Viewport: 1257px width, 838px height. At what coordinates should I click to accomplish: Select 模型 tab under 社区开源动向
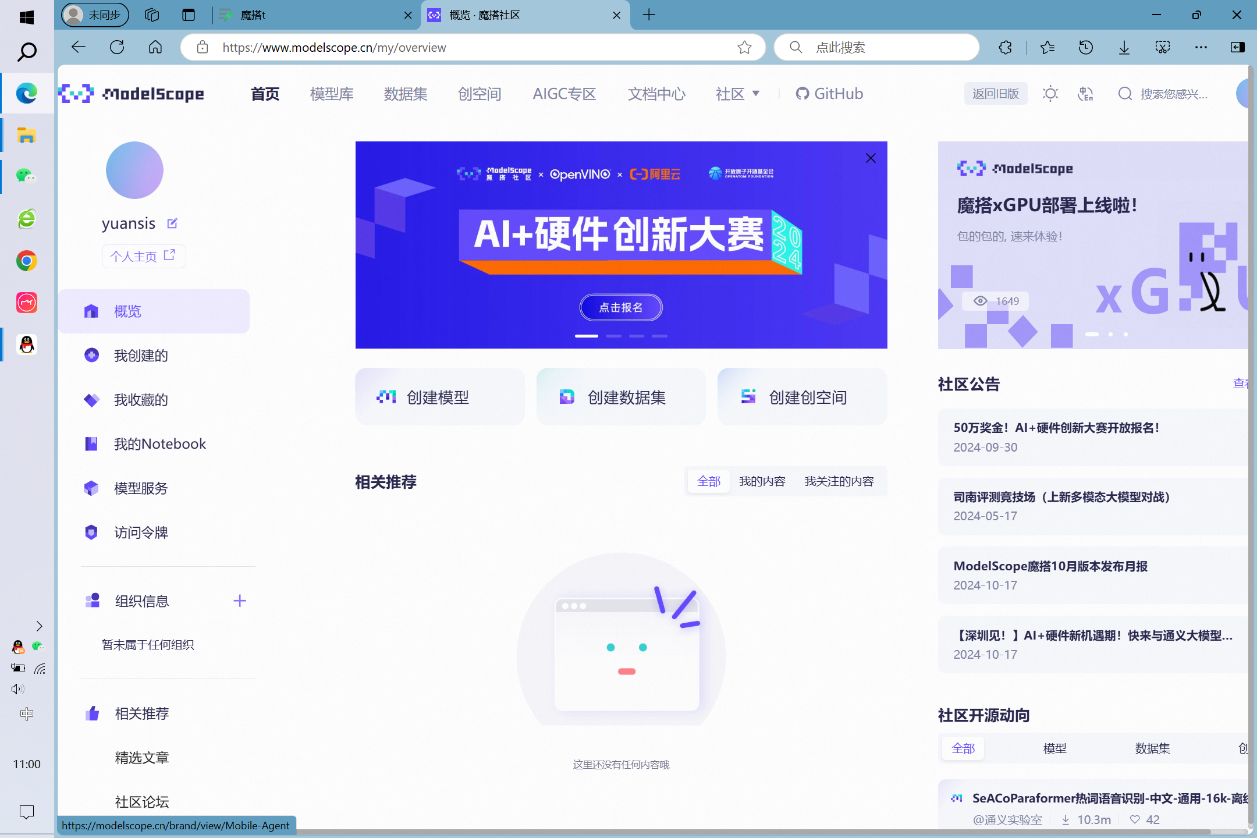1055,748
